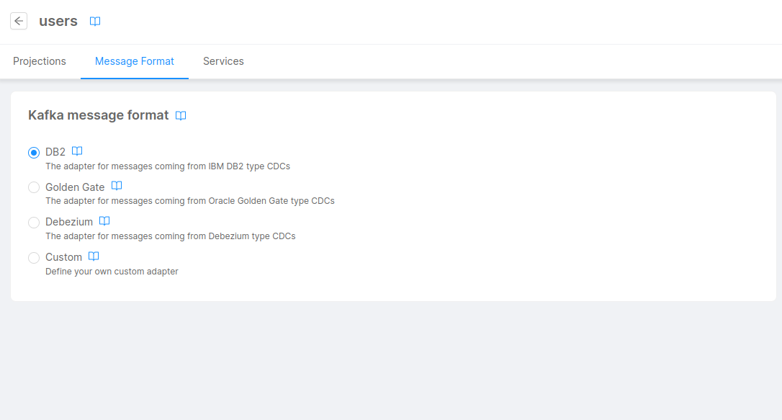Click the back arrow icon
This screenshot has width=782, height=420.
pyautogui.click(x=18, y=20)
